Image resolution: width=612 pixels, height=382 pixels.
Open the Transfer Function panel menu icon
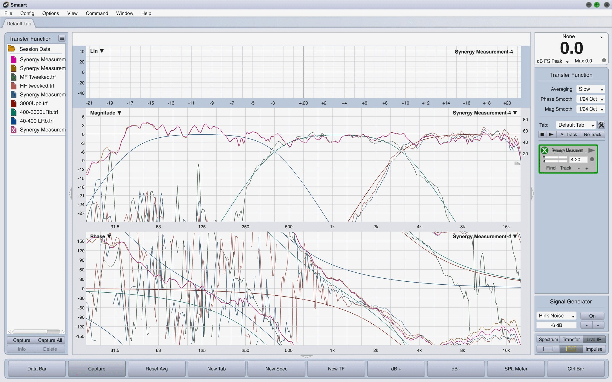[62, 38]
